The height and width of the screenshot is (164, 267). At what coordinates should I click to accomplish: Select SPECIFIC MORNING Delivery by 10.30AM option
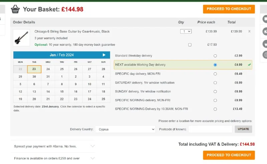[x=215, y=109]
